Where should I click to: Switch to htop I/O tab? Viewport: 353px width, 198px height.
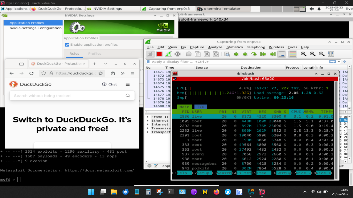tap(201, 107)
